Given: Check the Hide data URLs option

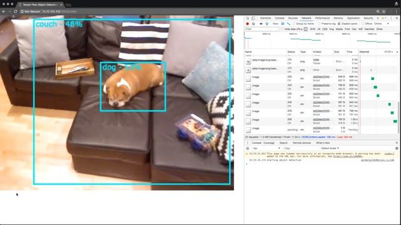Looking at the screenshot, I should tap(282, 29).
